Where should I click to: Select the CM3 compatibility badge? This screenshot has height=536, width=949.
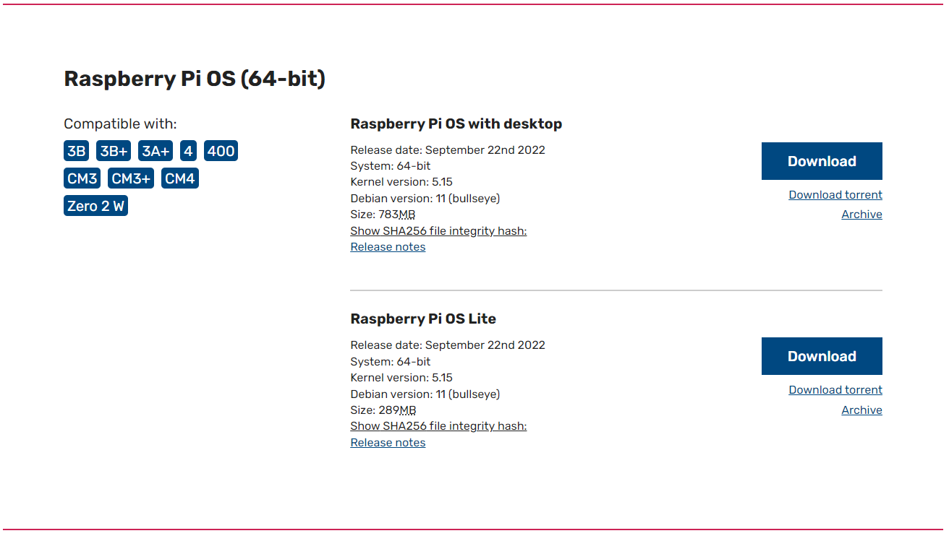click(x=82, y=178)
